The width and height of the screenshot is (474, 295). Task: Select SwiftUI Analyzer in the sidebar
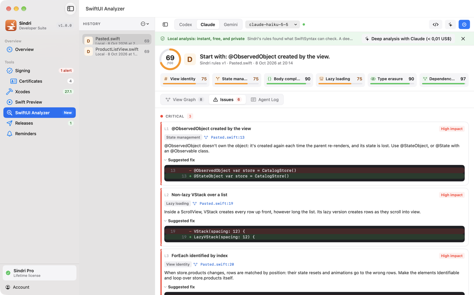(x=39, y=113)
